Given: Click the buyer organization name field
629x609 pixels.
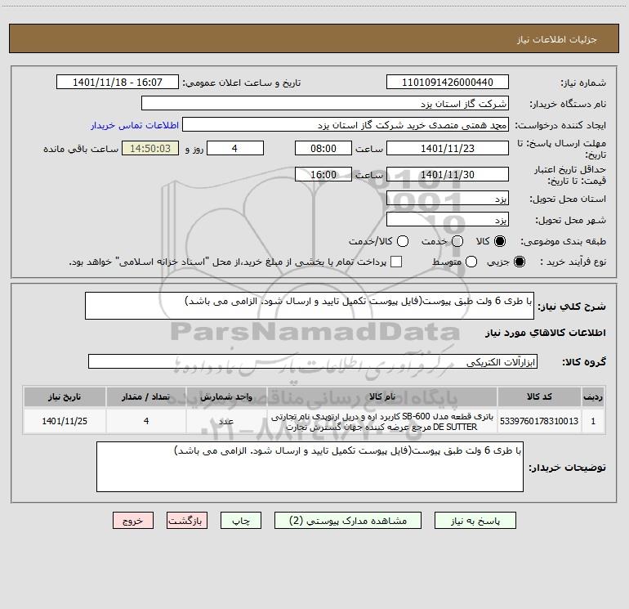Looking at the screenshot, I should tap(325, 104).
